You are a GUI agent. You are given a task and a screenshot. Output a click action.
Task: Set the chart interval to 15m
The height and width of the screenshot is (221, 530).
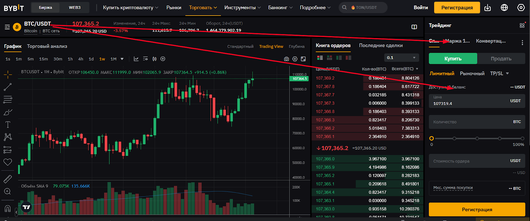pos(43,59)
